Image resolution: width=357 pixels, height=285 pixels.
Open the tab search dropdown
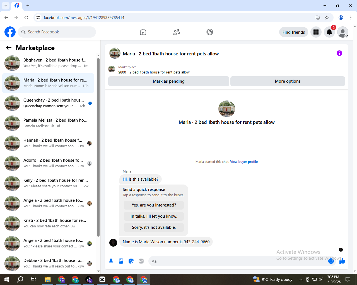[6, 6]
